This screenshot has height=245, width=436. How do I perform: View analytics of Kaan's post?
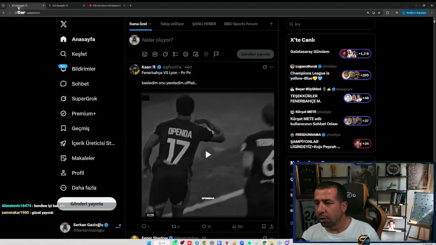click(237, 226)
